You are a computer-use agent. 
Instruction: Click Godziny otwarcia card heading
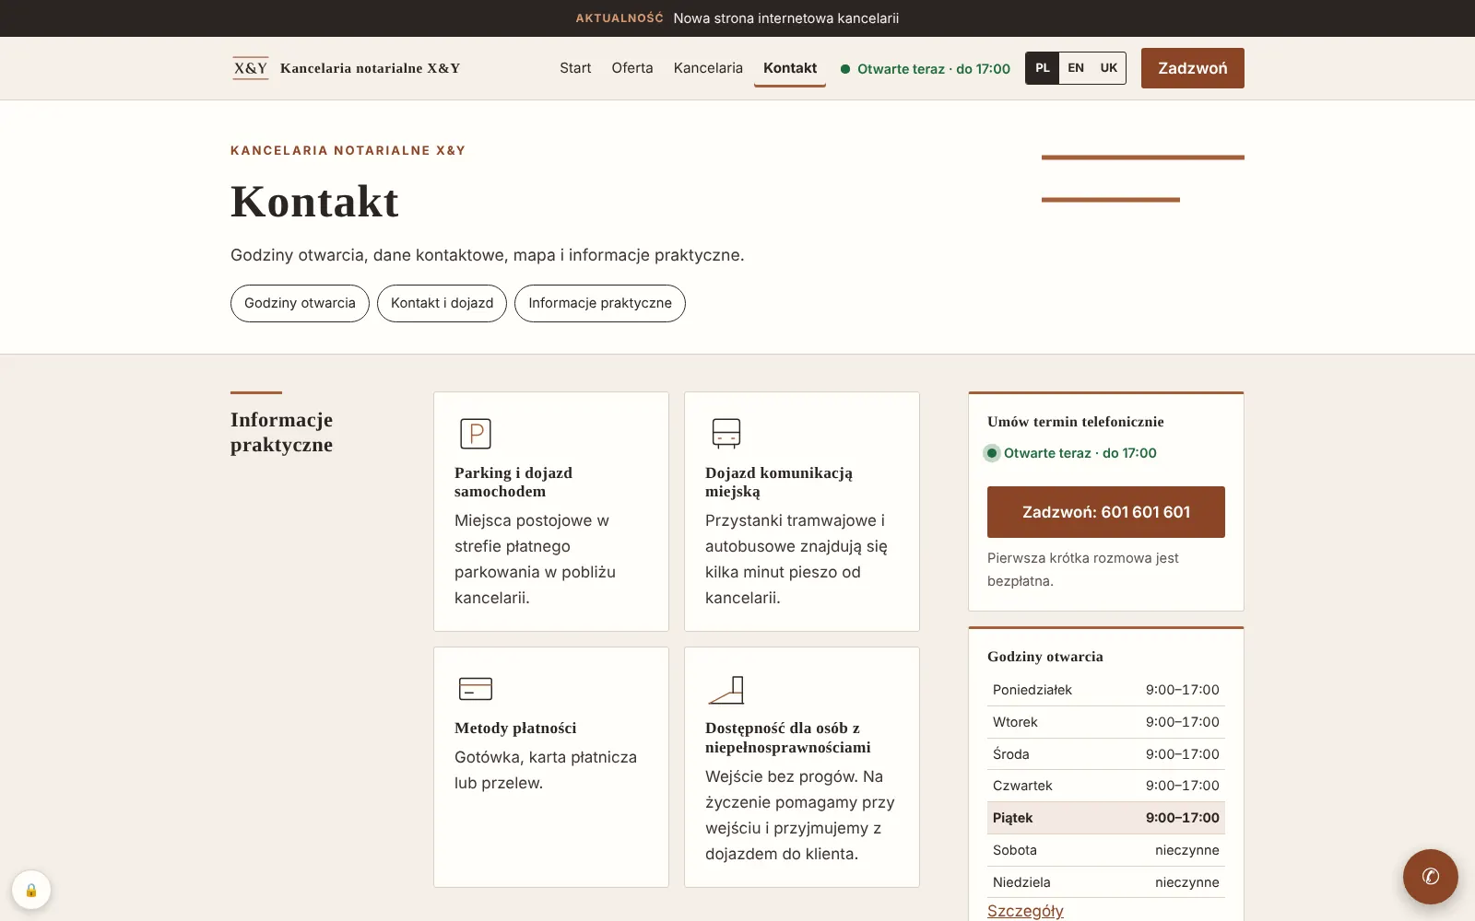pos(1045,657)
